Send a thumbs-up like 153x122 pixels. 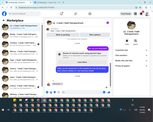click(x=109, y=92)
